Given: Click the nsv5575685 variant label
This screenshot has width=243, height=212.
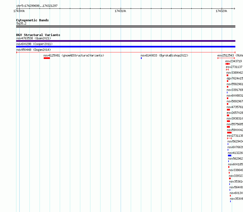Looking at the screenshot, I should (x=235, y=124).
